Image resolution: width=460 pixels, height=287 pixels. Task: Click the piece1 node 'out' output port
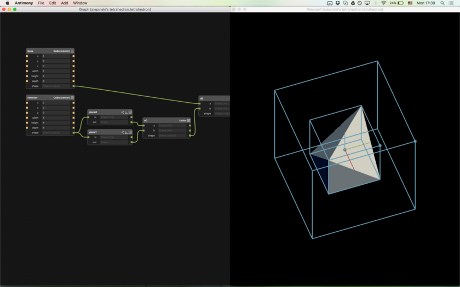coord(131,142)
